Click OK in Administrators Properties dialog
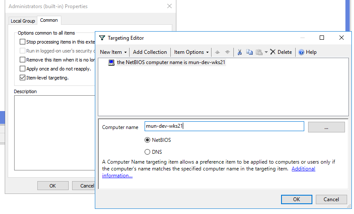354x214 pixels. click(x=53, y=186)
